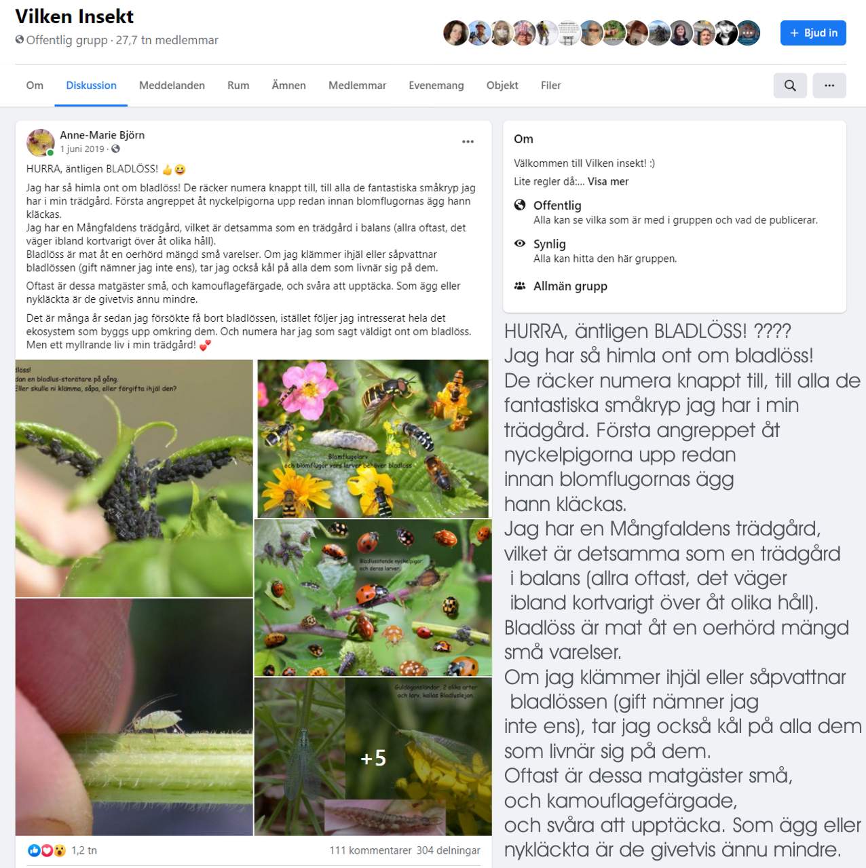Click the post reaction emoji icons
The height and width of the screenshot is (868, 866).
47,850
